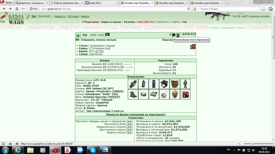
Task: Expand the Достижения игрока >> link
Action: point(130,130)
